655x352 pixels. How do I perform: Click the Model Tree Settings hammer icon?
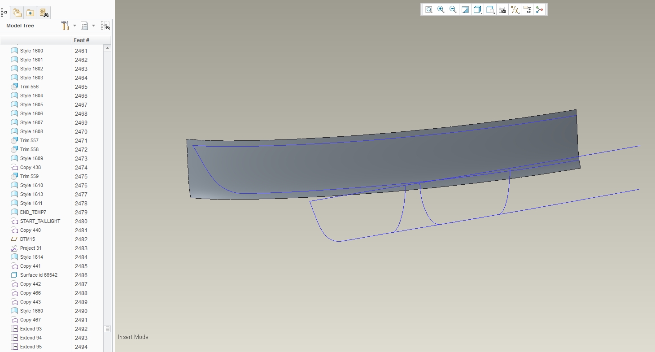pos(65,26)
